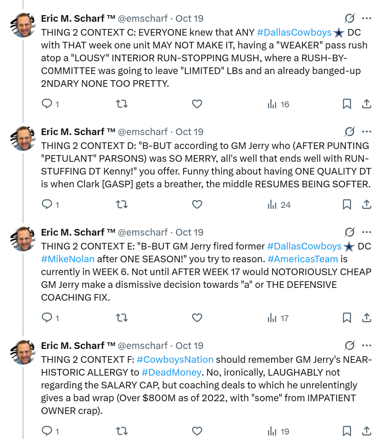
Task: Click the #CowboysNation hashtag
Action: pos(175,360)
